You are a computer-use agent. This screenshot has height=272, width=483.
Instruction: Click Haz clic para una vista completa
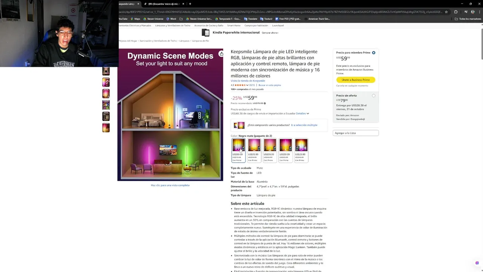click(170, 185)
